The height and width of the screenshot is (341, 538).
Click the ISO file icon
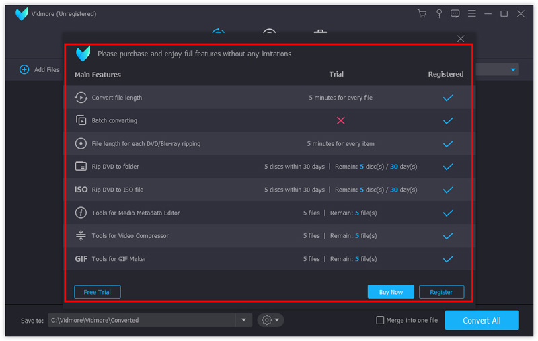click(81, 190)
